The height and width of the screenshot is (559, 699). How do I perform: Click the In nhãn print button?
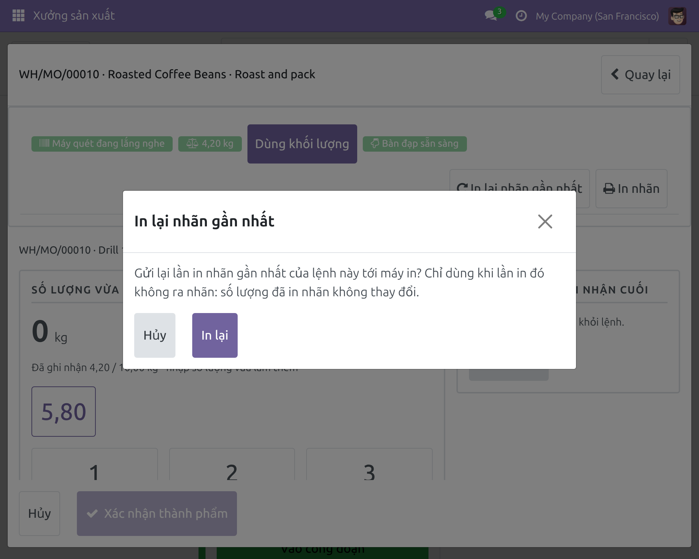click(631, 189)
